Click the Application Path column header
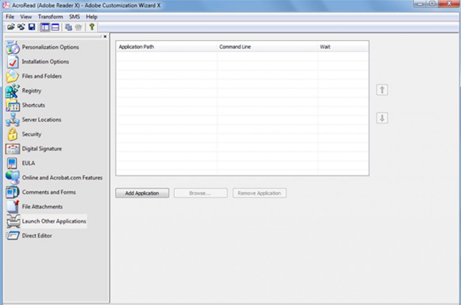 tap(167, 47)
